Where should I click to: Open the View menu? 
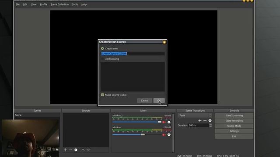pos(34,4)
